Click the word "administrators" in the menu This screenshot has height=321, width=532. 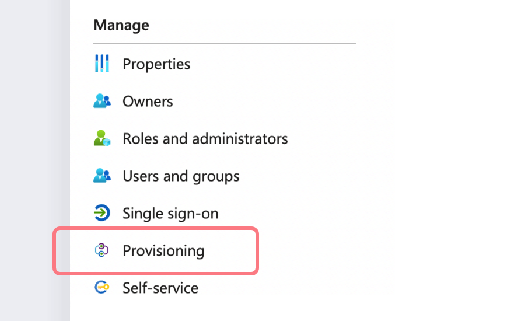[x=240, y=138]
